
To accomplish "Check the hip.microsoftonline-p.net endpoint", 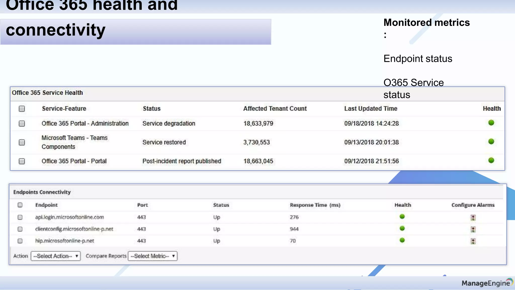I will pos(20,241).
